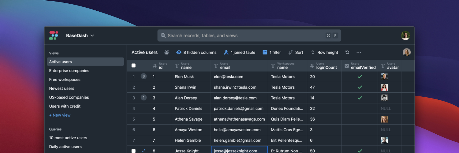Screen dimensions: 459x153
Task: Open the view sharing people icon
Action: (167, 52)
